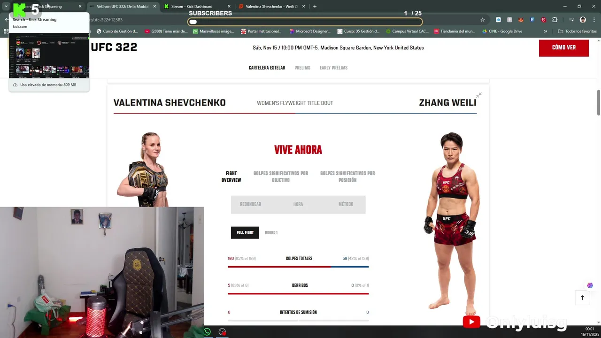Click the ZHANG WEILI fighter name
Image resolution: width=601 pixels, height=338 pixels.
coord(447,103)
